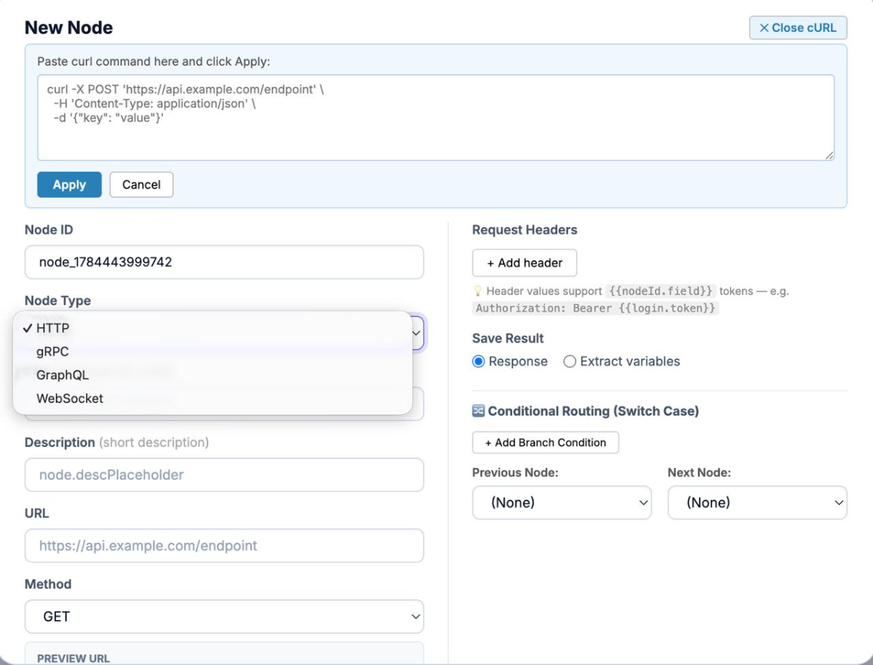Apply the pasted curl command

click(x=69, y=185)
